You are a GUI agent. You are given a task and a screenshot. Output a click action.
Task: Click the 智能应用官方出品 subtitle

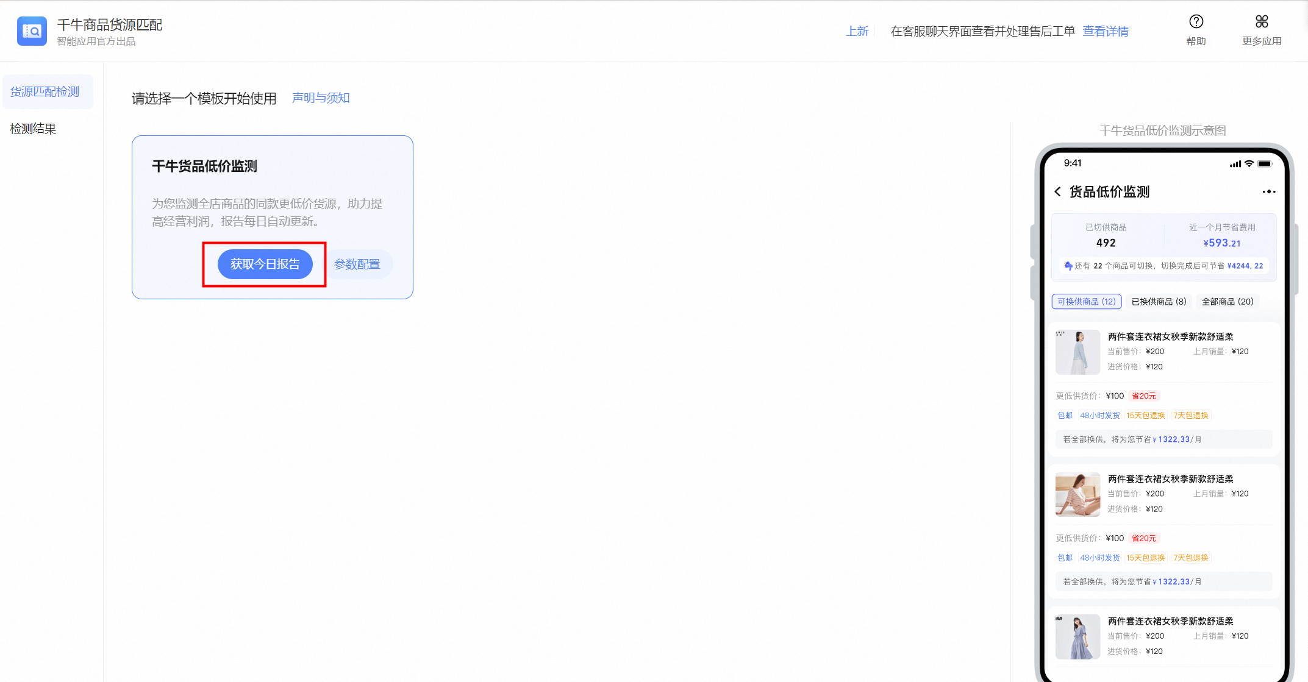pos(96,41)
